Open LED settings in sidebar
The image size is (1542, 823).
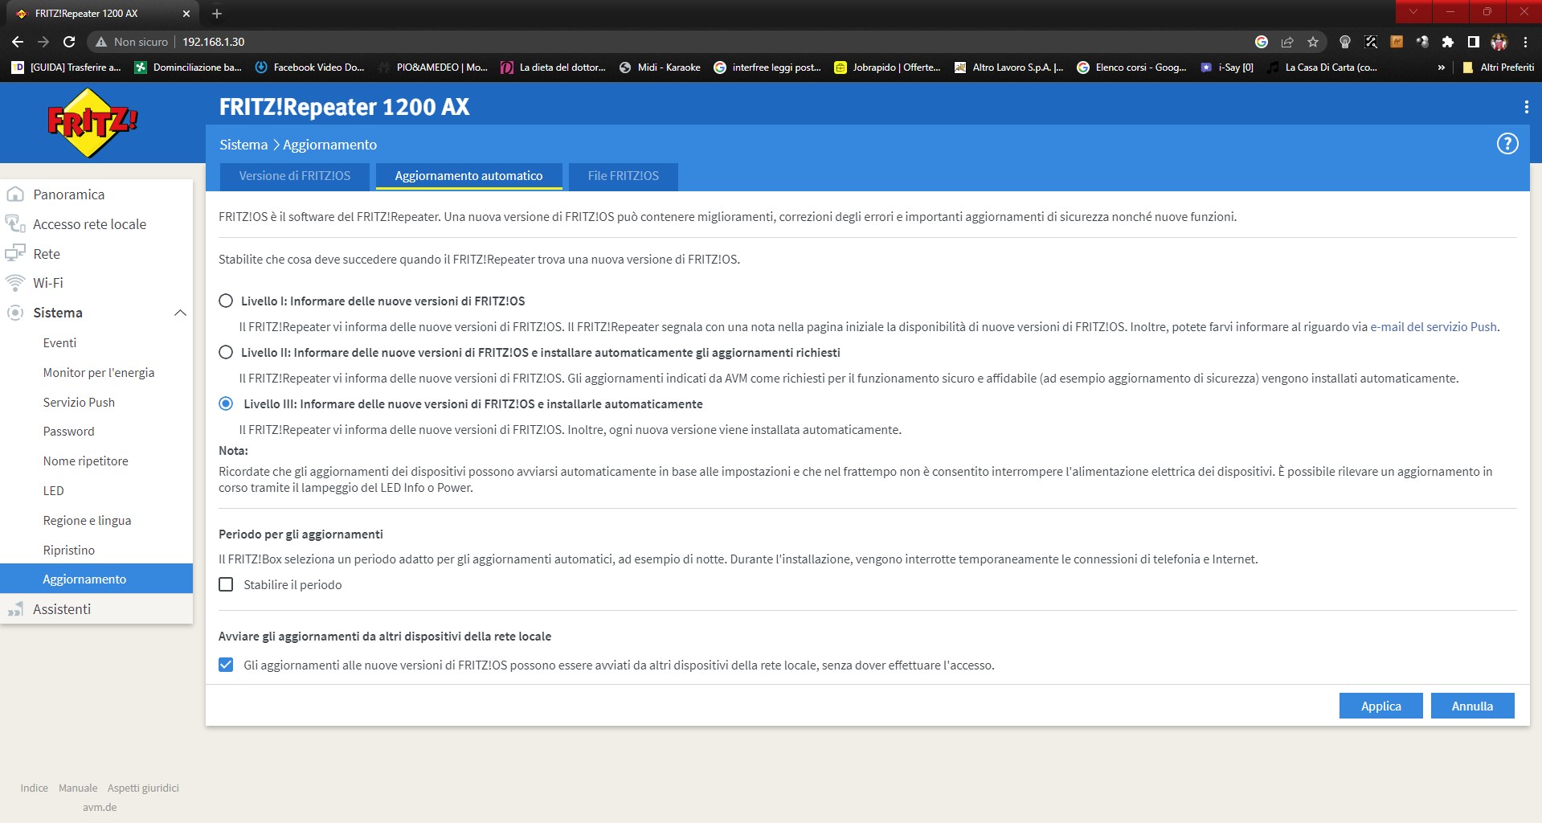pos(53,490)
